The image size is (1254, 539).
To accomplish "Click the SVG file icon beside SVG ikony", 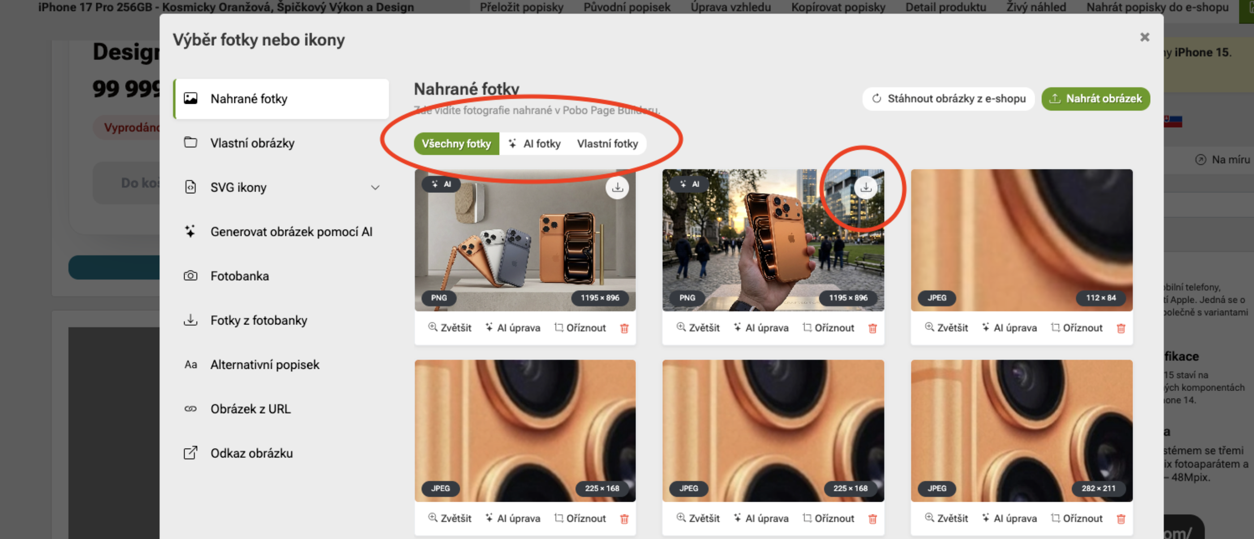I will pyautogui.click(x=190, y=187).
